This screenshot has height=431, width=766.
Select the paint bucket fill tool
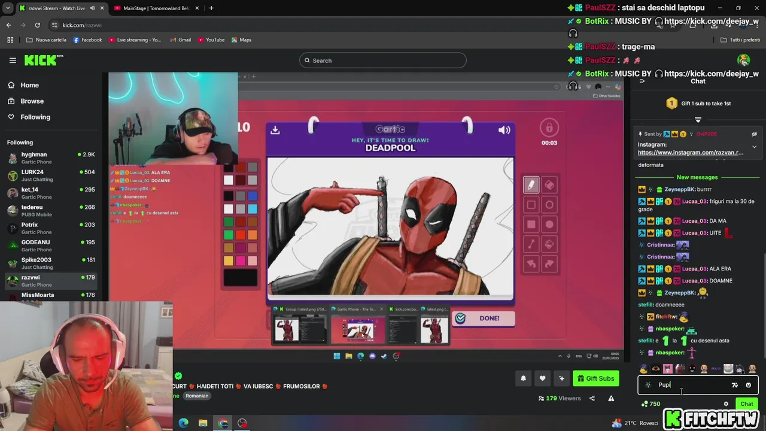[549, 244]
